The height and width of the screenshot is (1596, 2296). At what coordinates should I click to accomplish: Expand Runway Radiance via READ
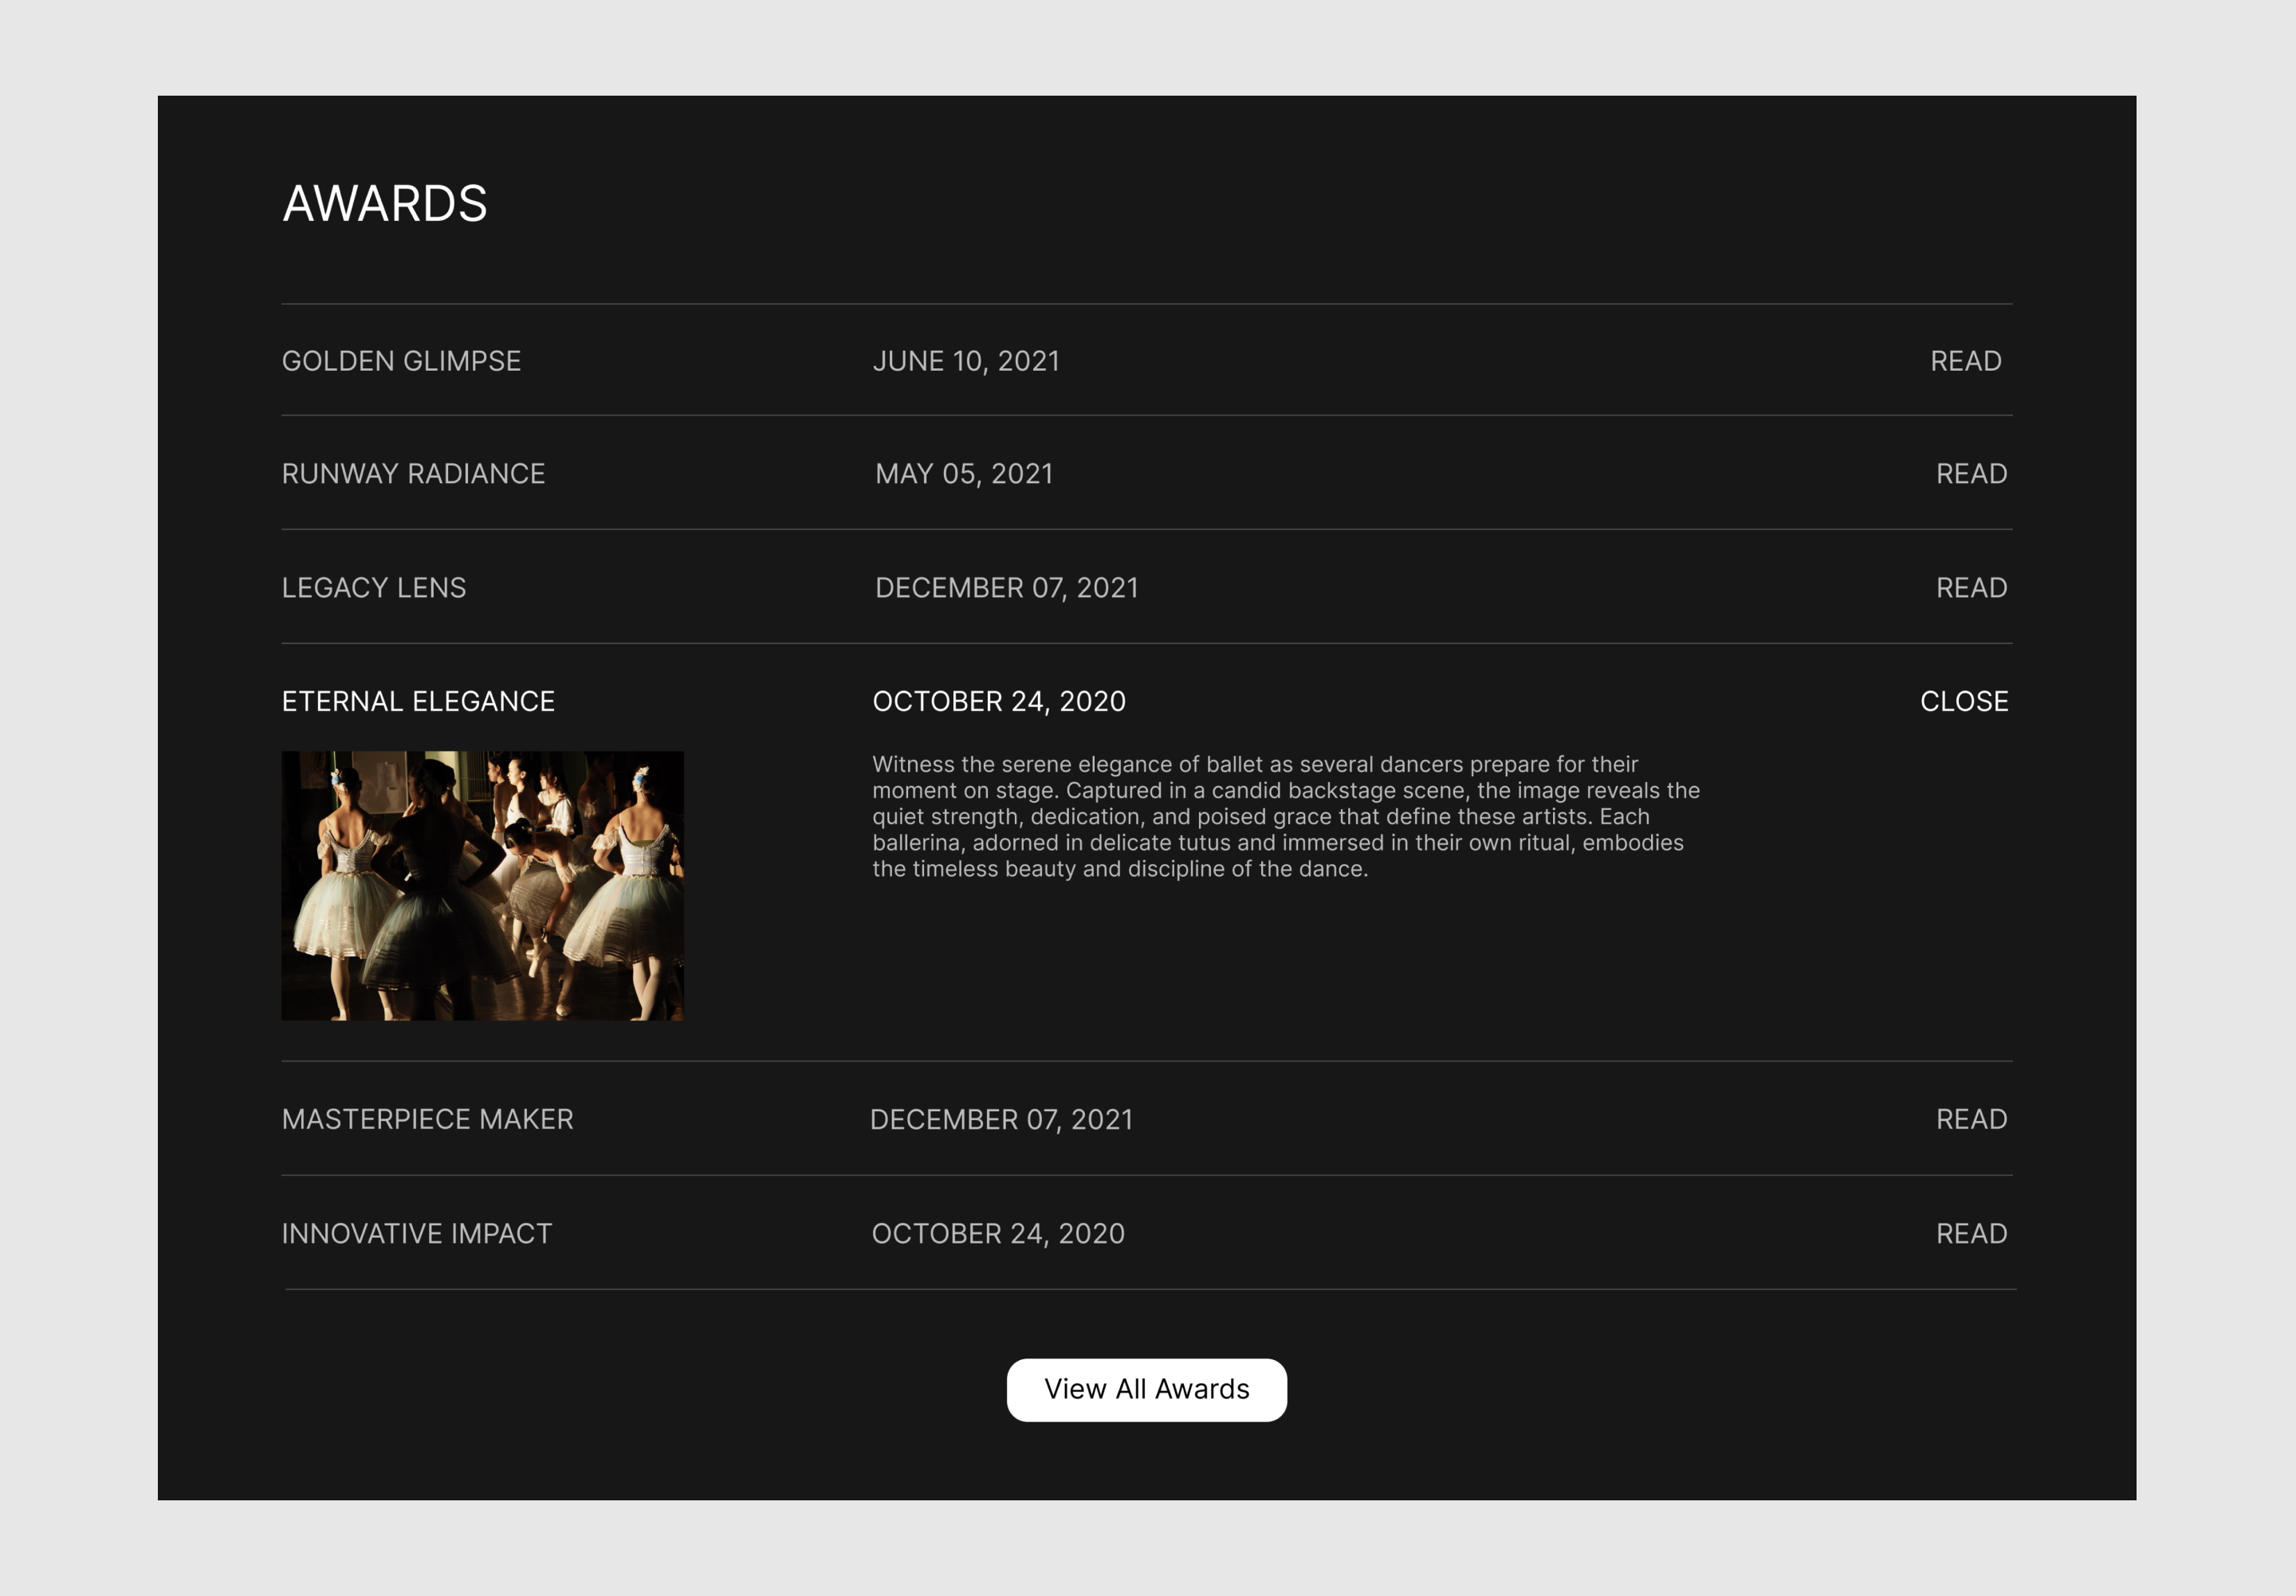(1971, 474)
